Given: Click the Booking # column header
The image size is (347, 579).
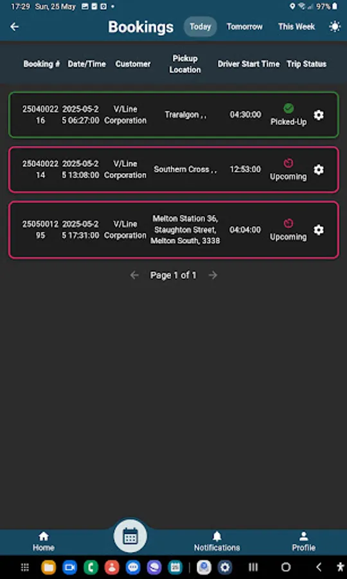Looking at the screenshot, I should click(42, 64).
